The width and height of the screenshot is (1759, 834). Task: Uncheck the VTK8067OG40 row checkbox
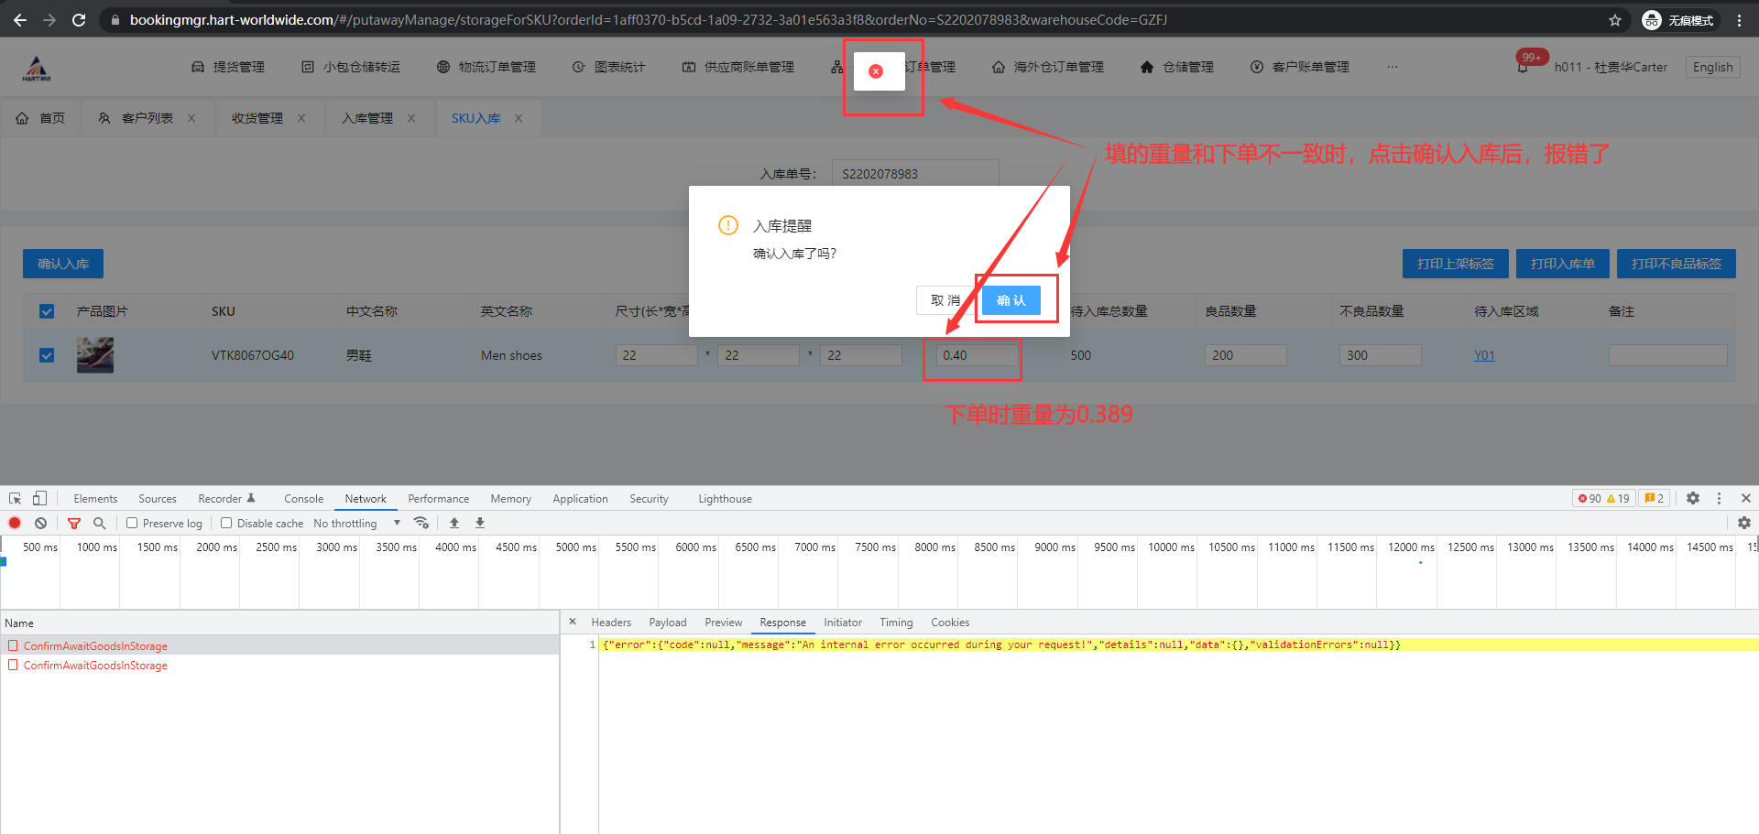47,355
